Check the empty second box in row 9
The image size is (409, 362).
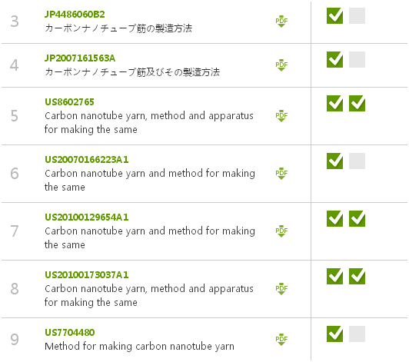coord(357,334)
